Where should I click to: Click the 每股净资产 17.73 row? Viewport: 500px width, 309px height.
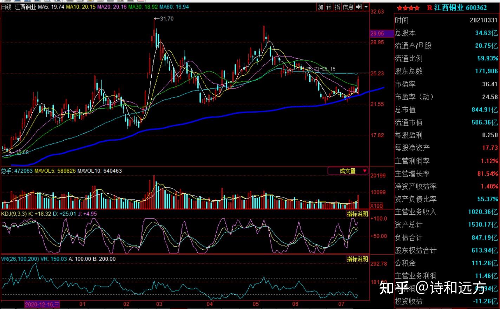point(446,148)
